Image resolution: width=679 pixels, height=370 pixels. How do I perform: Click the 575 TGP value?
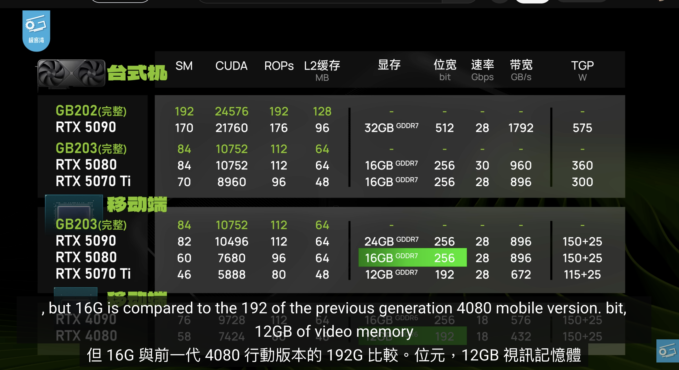(582, 128)
